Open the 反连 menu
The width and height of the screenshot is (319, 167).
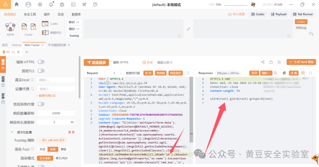coord(61,14)
